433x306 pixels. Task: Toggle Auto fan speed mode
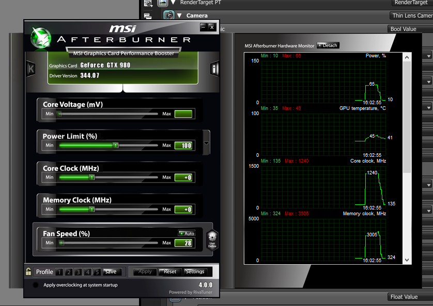[187, 233]
